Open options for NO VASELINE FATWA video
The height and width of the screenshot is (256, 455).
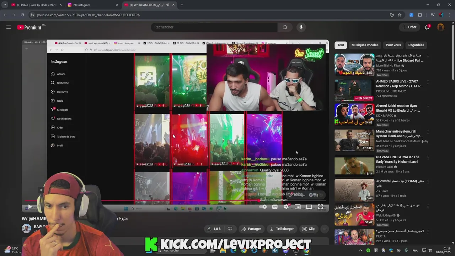point(428,157)
